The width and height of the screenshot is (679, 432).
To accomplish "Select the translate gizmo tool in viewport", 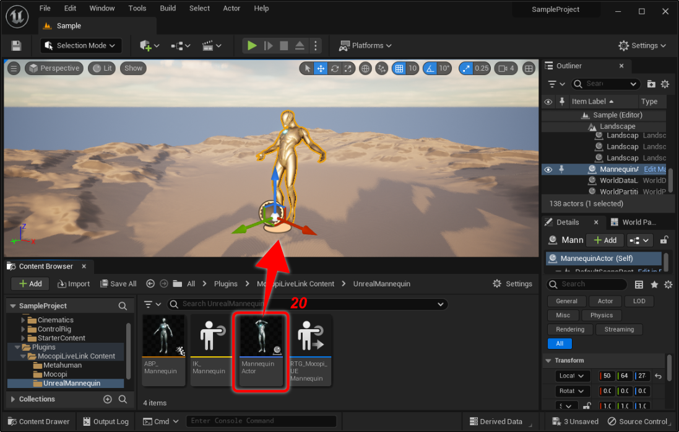I will coord(321,68).
